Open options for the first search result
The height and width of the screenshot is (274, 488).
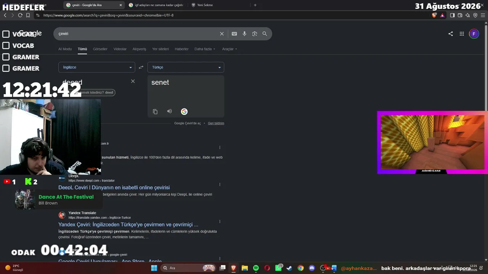[220, 147]
